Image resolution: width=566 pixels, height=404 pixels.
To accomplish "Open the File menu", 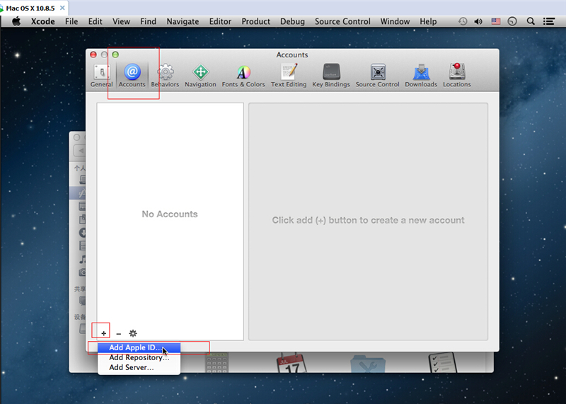I will tap(71, 21).
